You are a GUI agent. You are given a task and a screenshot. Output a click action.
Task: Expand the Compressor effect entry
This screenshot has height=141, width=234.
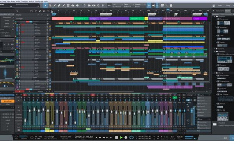216,19
